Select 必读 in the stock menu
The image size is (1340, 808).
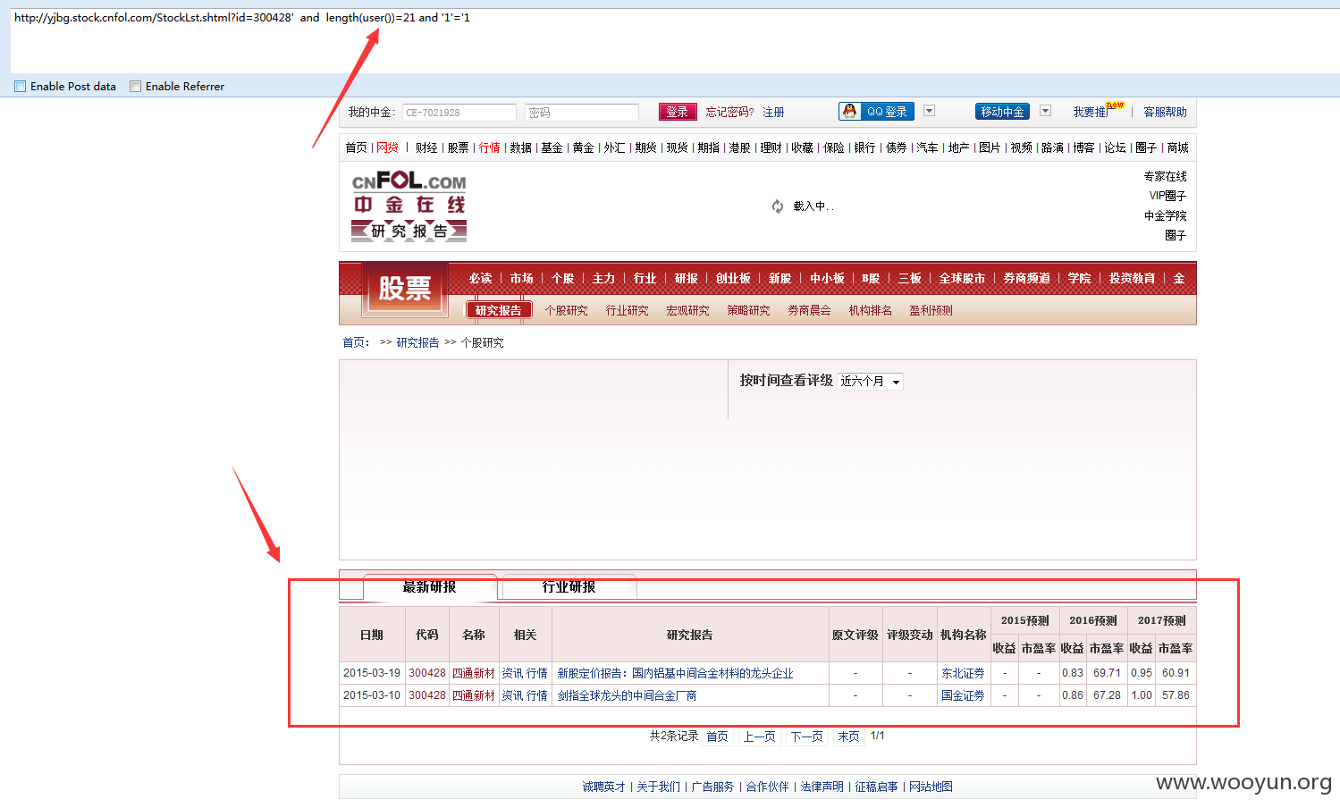pos(481,279)
